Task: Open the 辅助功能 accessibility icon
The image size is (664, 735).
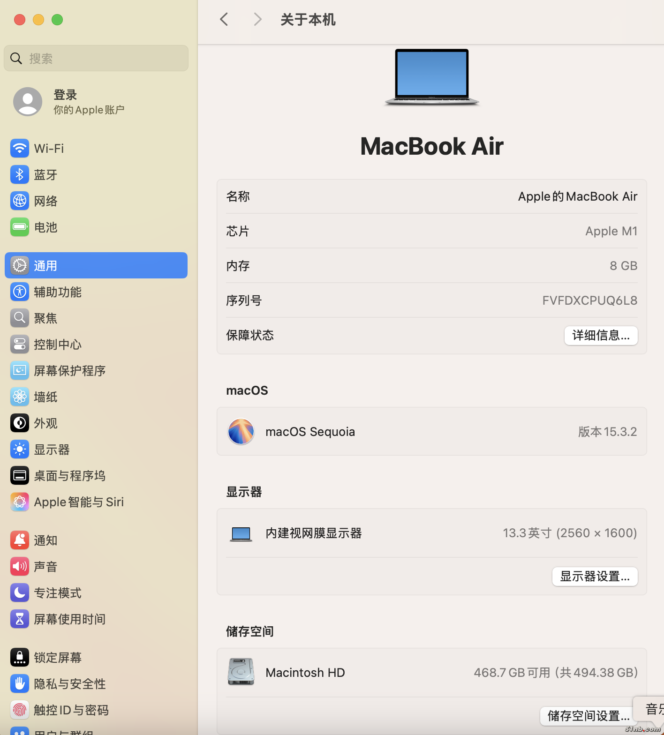Action: (20, 292)
